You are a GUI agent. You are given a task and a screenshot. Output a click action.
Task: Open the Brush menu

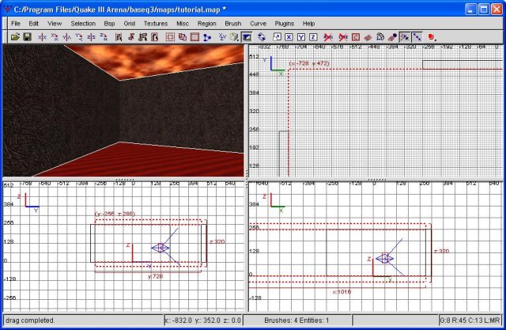(233, 24)
